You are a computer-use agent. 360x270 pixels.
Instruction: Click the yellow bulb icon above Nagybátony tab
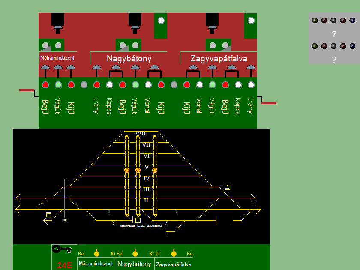(x=135, y=252)
